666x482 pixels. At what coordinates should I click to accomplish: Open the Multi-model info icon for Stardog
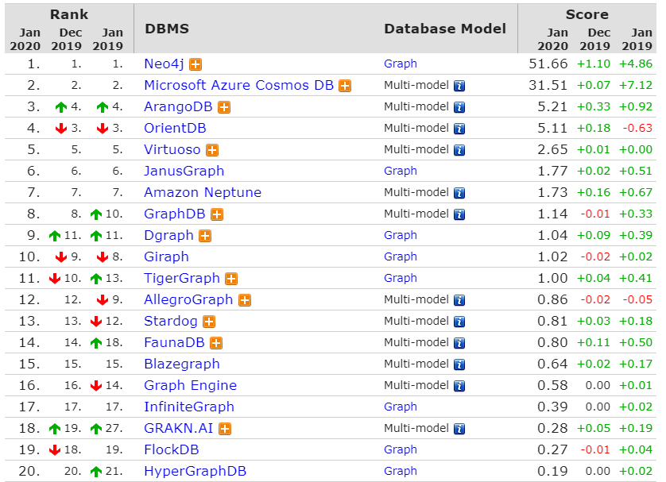(x=459, y=322)
